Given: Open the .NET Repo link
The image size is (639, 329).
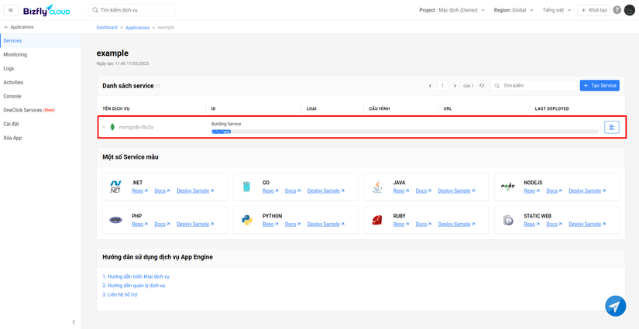Looking at the screenshot, I should pyautogui.click(x=139, y=190).
